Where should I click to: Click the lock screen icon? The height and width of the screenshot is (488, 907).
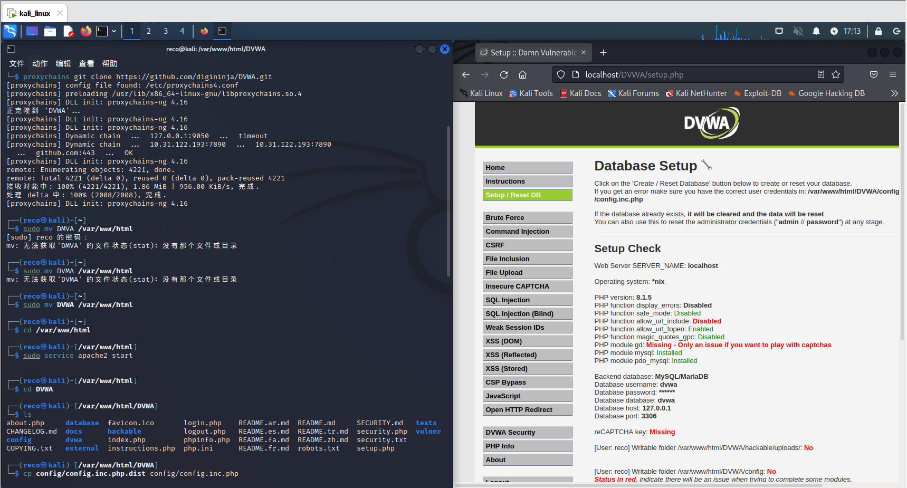pyautogui.click(x=879, y=31)
